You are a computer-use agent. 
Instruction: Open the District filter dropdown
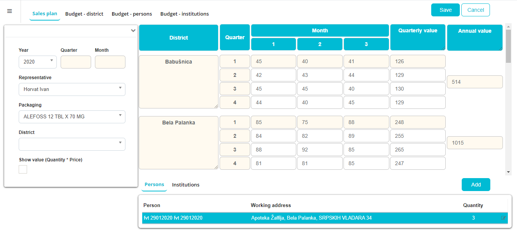(x=72, y=144)
